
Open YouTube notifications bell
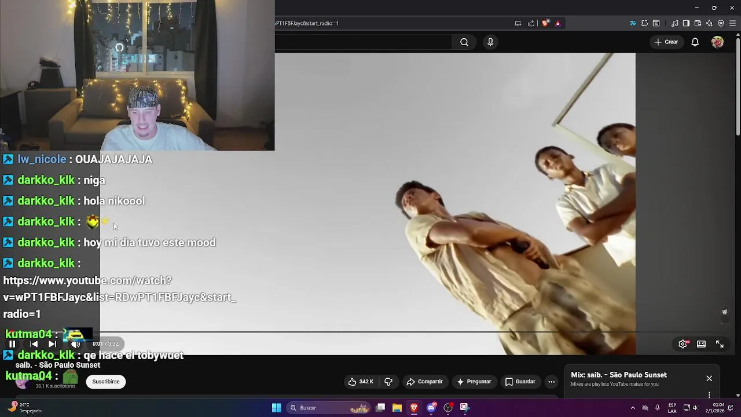(695, 42)
